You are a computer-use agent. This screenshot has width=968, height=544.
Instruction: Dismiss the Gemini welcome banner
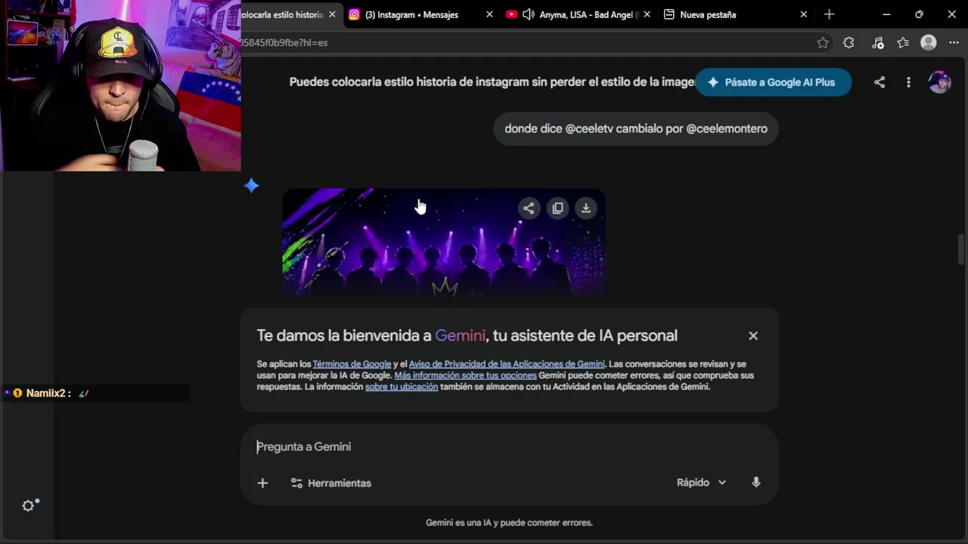pyautogui.click(x=753, y=335)
